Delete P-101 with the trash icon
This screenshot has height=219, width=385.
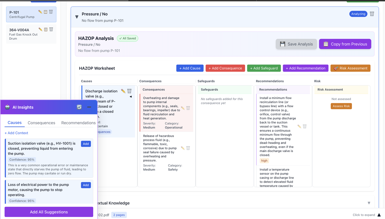pos(51,12)
